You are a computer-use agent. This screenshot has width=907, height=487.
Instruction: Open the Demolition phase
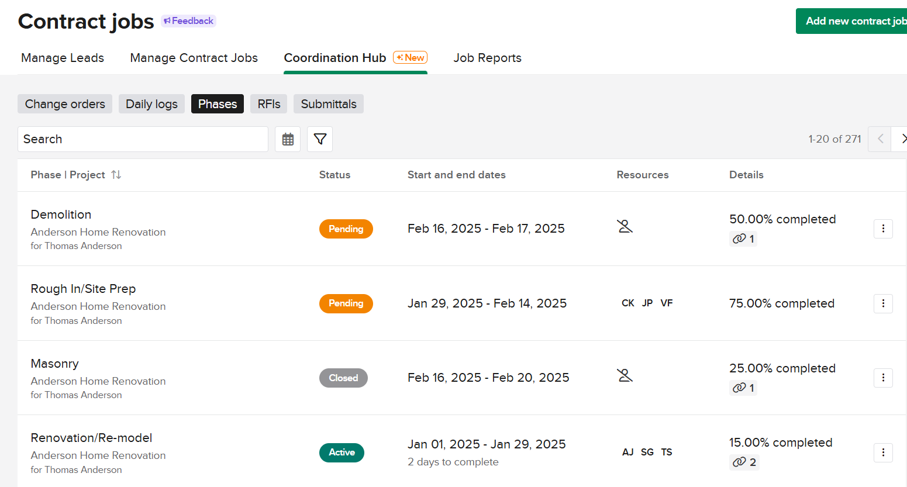(x=61, y=215)
